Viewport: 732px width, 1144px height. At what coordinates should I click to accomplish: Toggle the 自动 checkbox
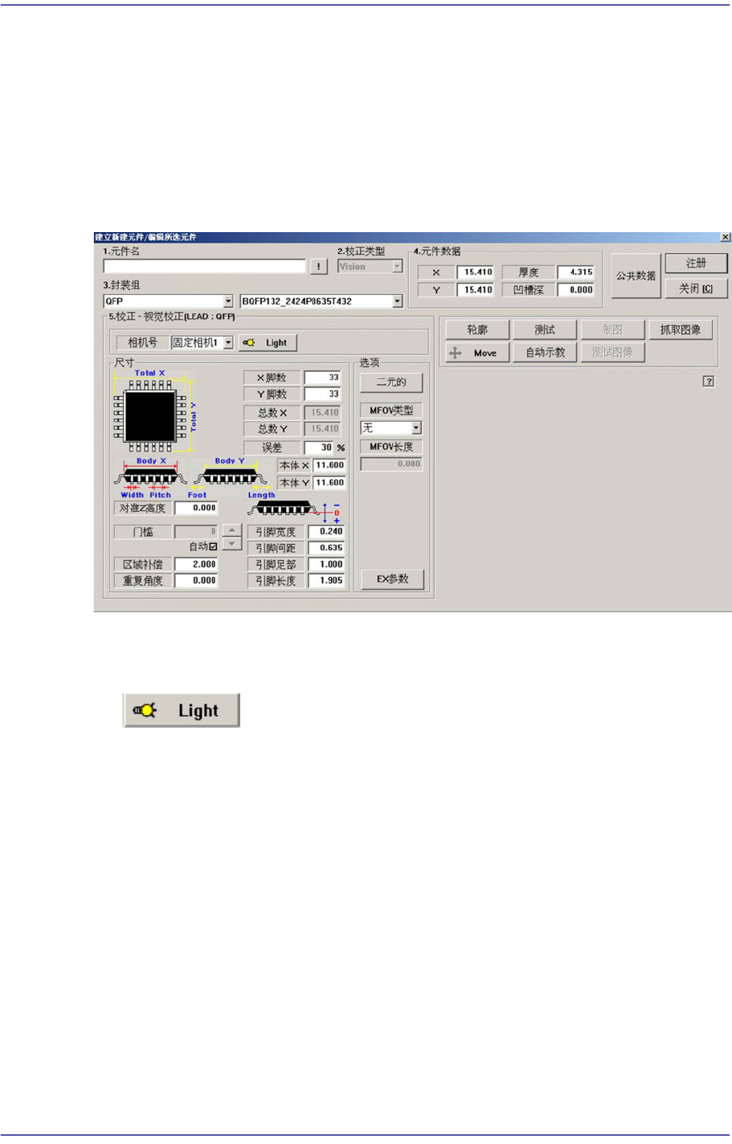click(213, 546)
